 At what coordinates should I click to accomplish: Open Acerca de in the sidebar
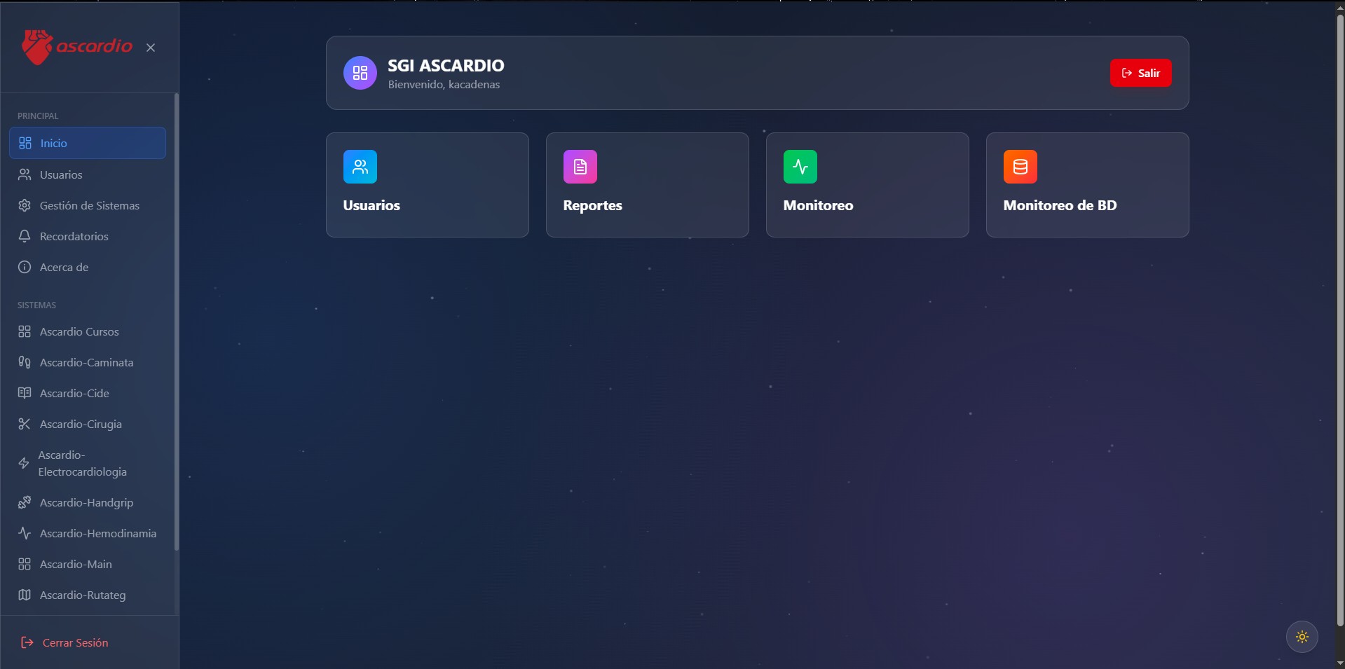88,267
